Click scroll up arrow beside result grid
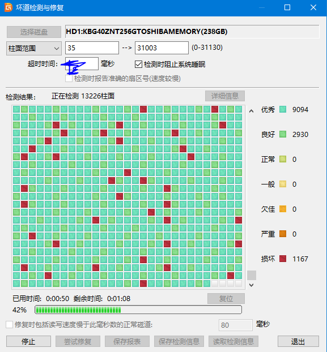The width and height of the screenshot is (327, 352). pyautogui.click(x=252, y=111)
